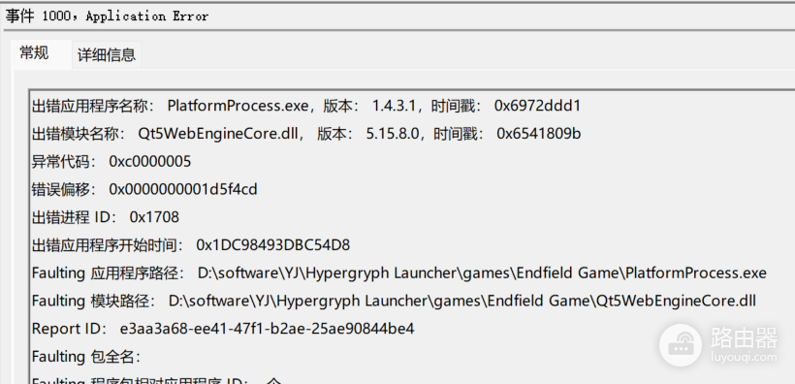Open the 详细信息 tab
The height and width of the screenshot is (384, 795).
pos(107,54)
